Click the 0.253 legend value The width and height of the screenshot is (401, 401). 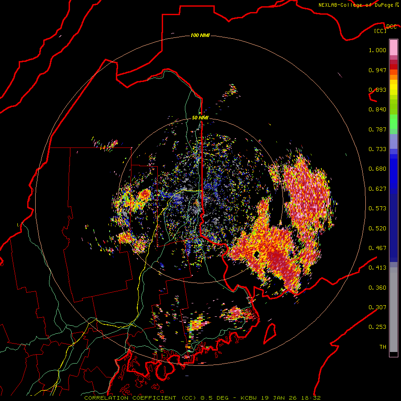click(x=377, y=327)
